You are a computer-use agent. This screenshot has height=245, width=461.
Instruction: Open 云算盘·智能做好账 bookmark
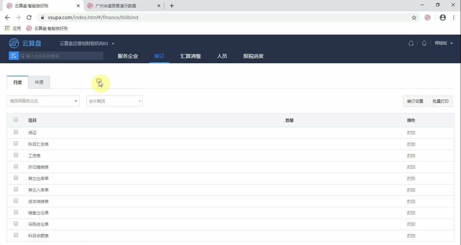pos(47,29)
